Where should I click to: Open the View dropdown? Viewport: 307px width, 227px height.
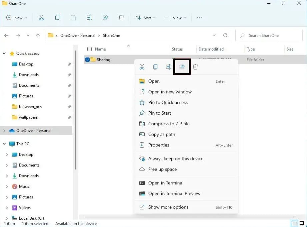click(x=175, y=18)
